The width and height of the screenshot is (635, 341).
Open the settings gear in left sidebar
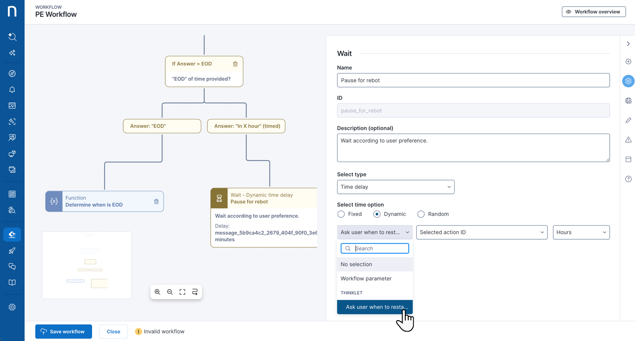coord(12,307)
